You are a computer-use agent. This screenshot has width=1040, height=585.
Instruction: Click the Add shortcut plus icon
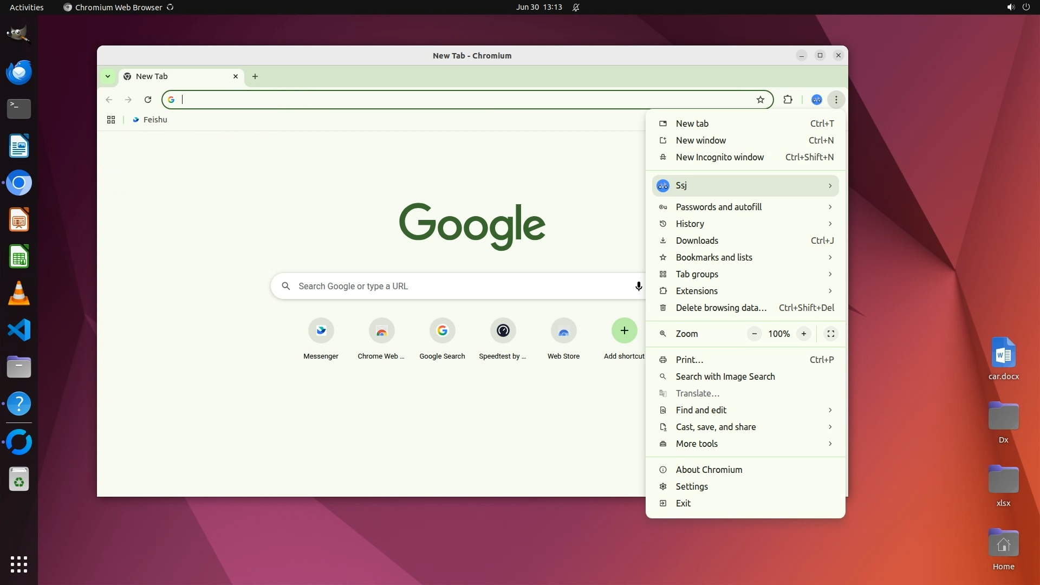click(x=624, y=331)
